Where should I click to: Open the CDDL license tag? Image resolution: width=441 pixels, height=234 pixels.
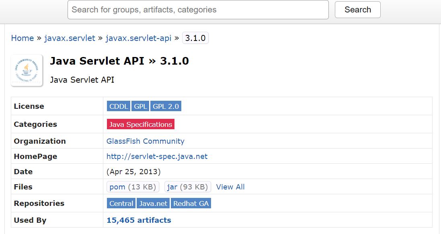[119, 106]
